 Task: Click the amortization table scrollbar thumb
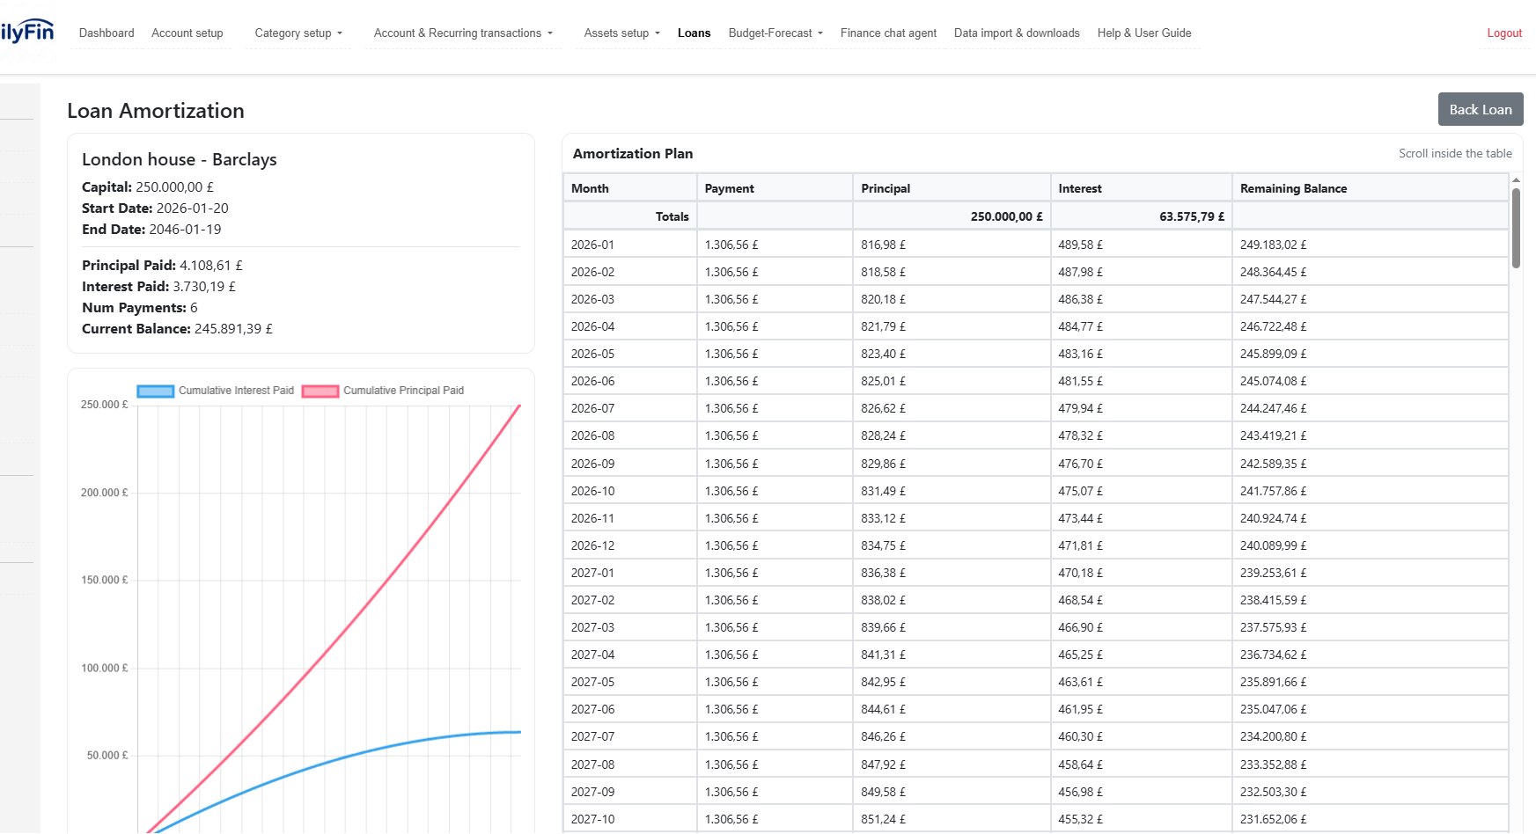1516,227
